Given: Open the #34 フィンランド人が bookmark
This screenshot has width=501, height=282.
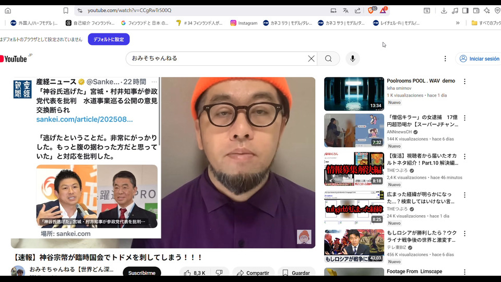Looking at the screenshot, I should 199,23.
